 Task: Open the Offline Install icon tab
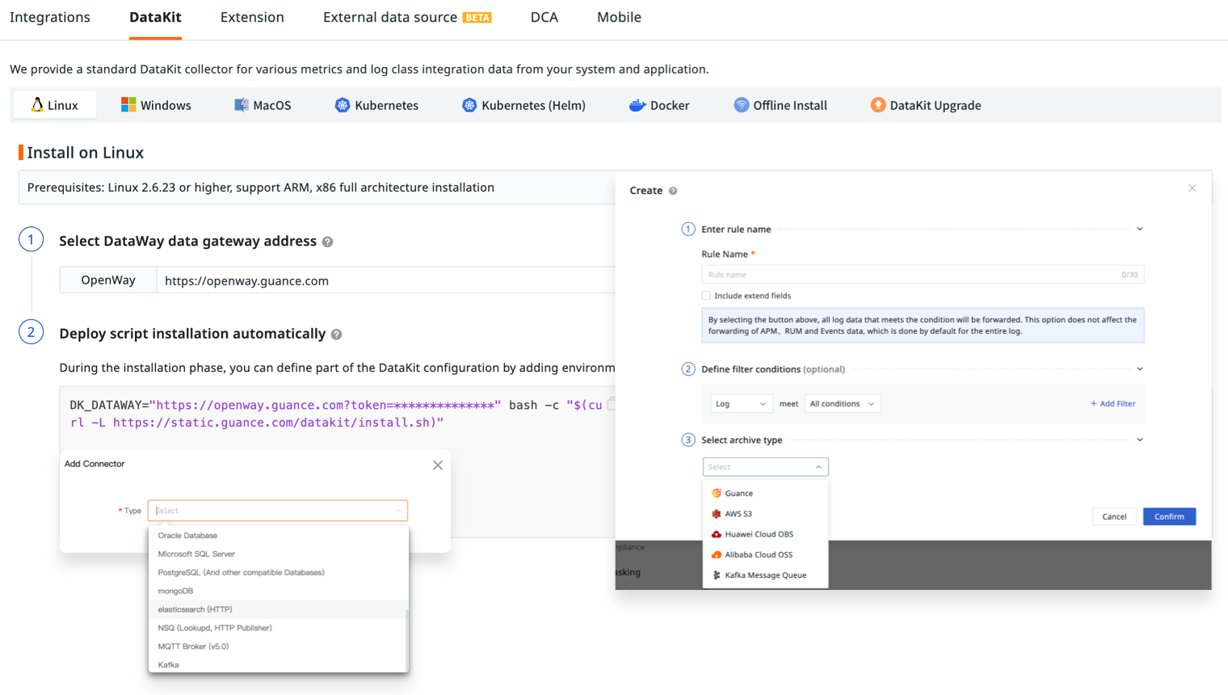pyautogui.click(x=741, y=105)
